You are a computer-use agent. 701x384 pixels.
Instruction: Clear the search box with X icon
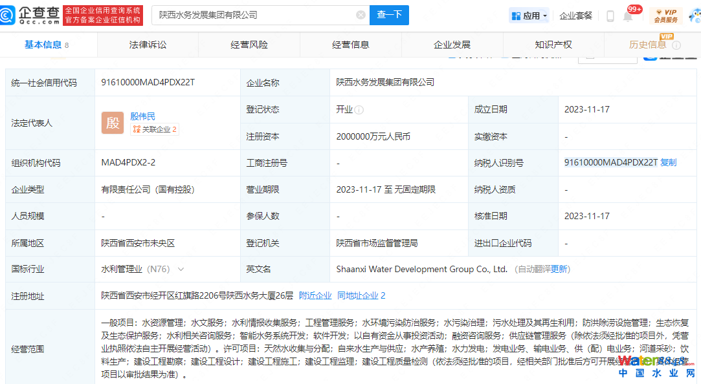pos(361,16)
